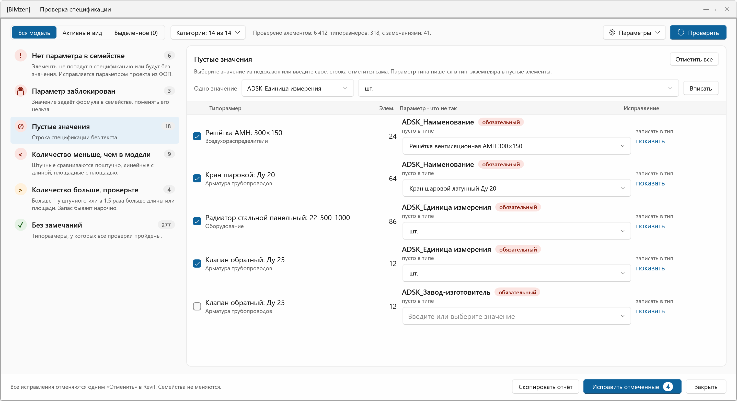Click Скопировать отчёт button

545,386
